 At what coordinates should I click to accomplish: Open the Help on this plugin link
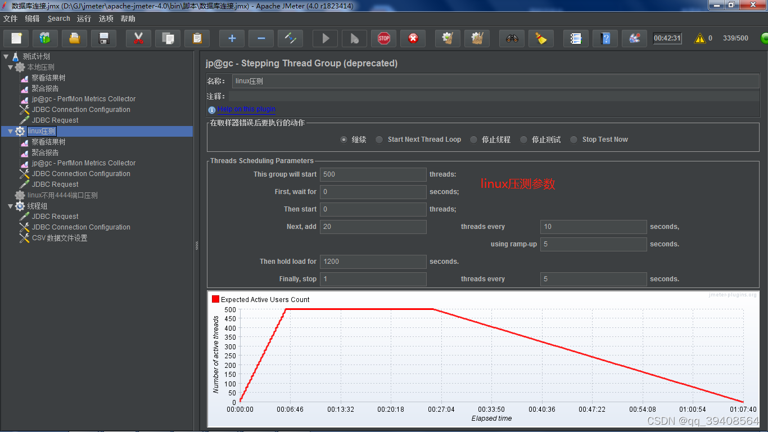coord(246,109)
